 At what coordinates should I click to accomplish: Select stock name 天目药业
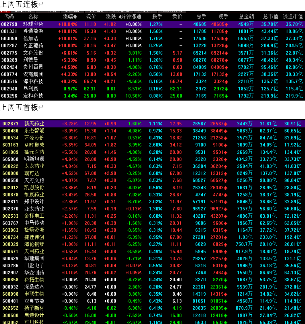point(34,252)
